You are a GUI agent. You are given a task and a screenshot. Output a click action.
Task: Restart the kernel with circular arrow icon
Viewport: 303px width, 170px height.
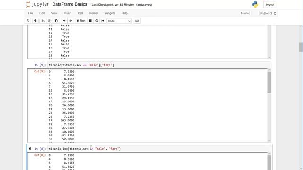[x=97, y=21]
